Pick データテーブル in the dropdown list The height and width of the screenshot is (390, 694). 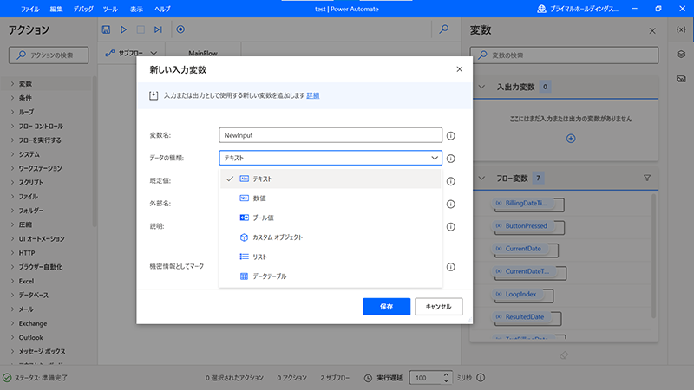tap(269, 276)
